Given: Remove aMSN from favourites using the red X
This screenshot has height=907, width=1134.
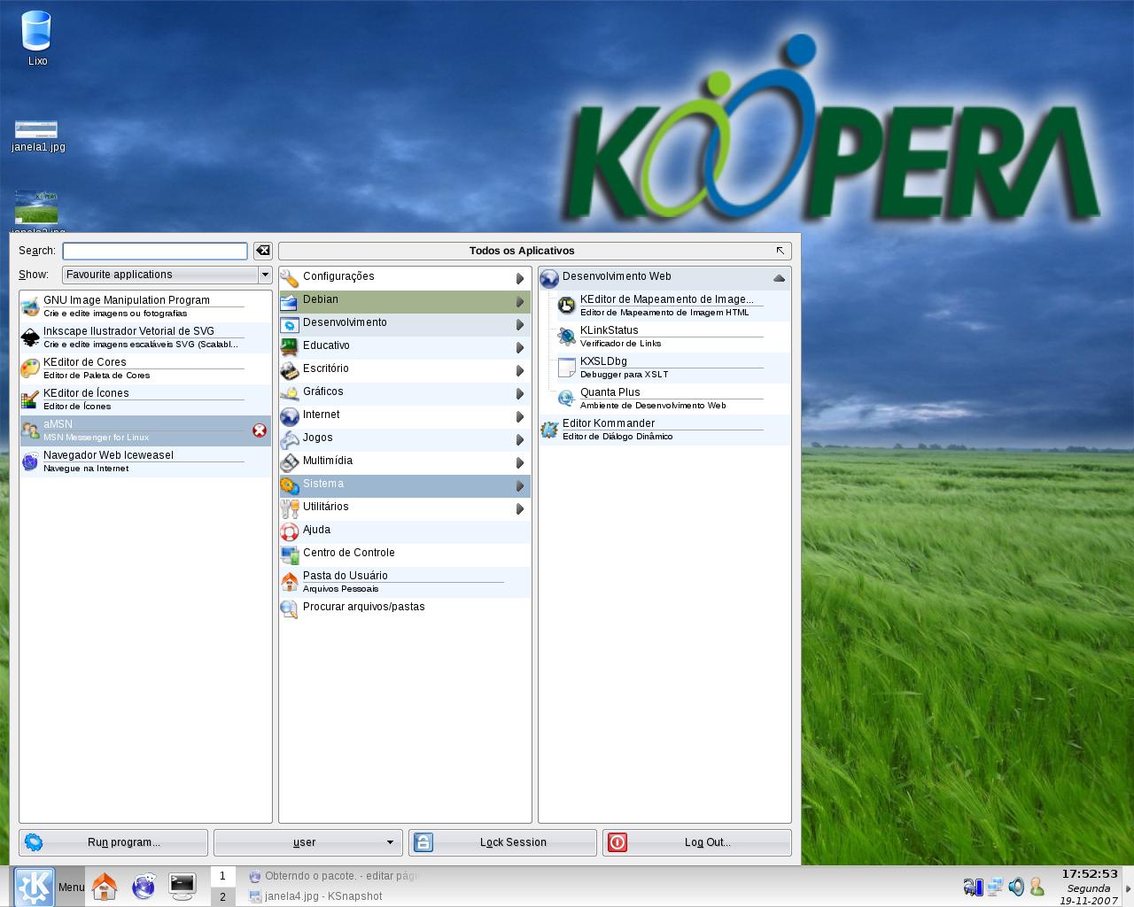Looking at the screenshot, I should point(260,430).
